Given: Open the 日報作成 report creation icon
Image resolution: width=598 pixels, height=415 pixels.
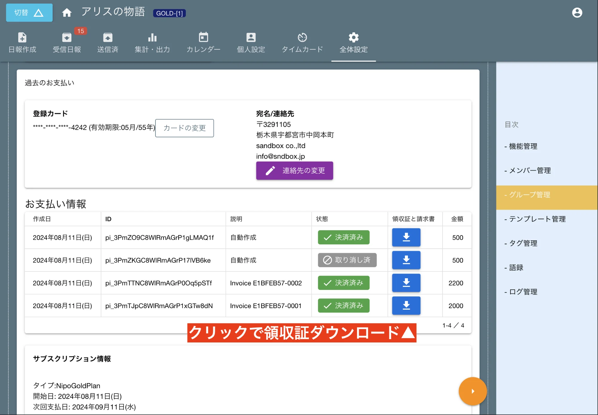Looking at the screenshot, I should (22, 42).
